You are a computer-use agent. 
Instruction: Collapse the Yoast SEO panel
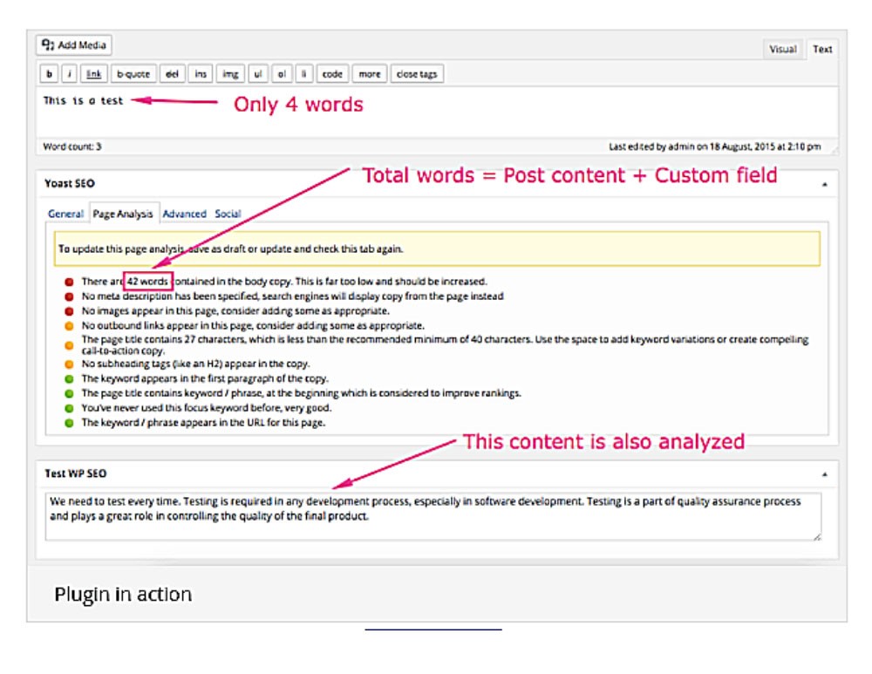tap(825, 184)
